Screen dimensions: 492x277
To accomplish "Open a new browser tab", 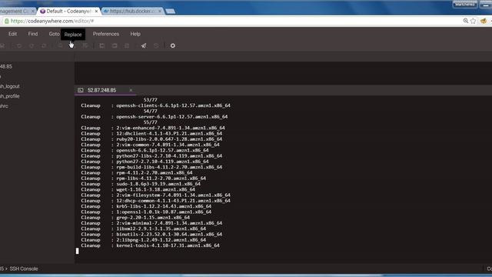I will (x=171, y=12).
